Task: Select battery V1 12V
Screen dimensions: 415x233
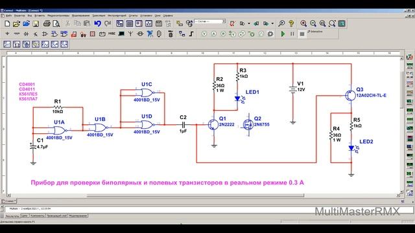Action: click(292, 90)
